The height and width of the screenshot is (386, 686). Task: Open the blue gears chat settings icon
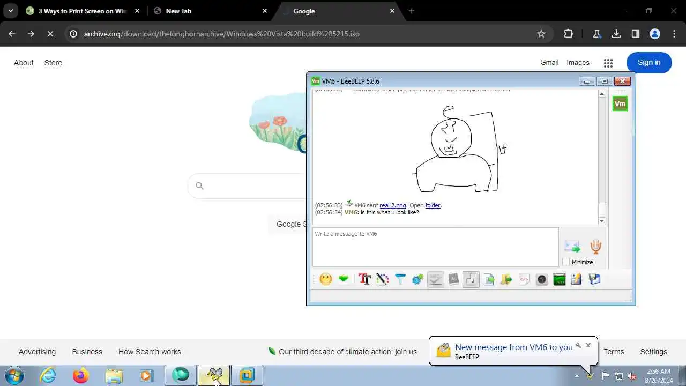pyautogui.click(x=418, y=279)
